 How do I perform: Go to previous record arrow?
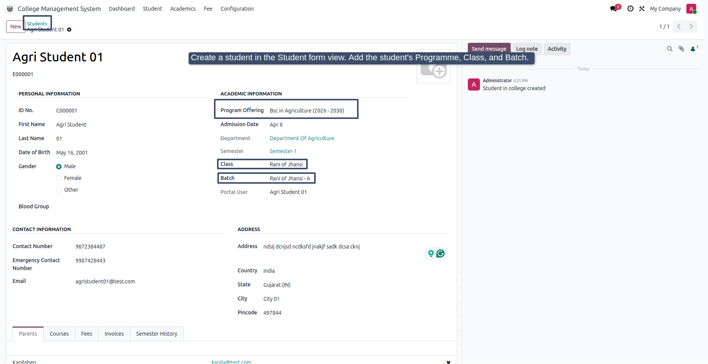[679, 27]
